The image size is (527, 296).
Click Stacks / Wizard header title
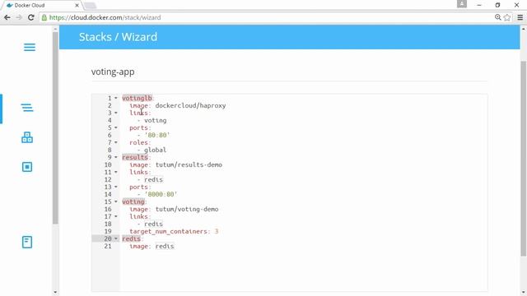[118, 36]
